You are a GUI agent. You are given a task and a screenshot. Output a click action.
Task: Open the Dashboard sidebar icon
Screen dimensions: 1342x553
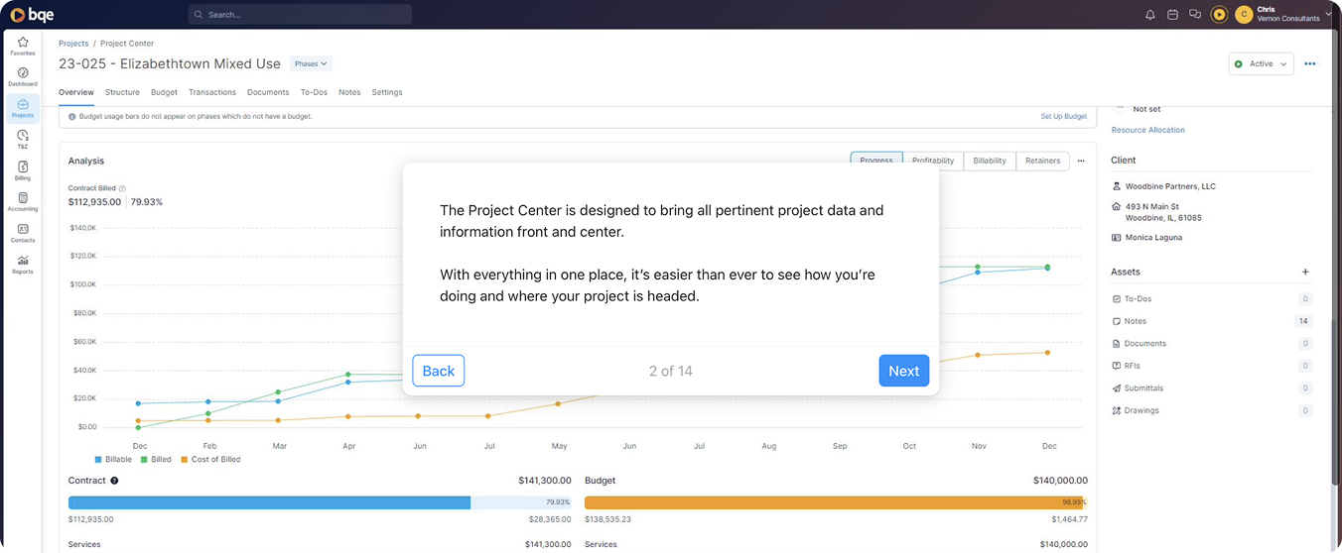pos(22,76)
